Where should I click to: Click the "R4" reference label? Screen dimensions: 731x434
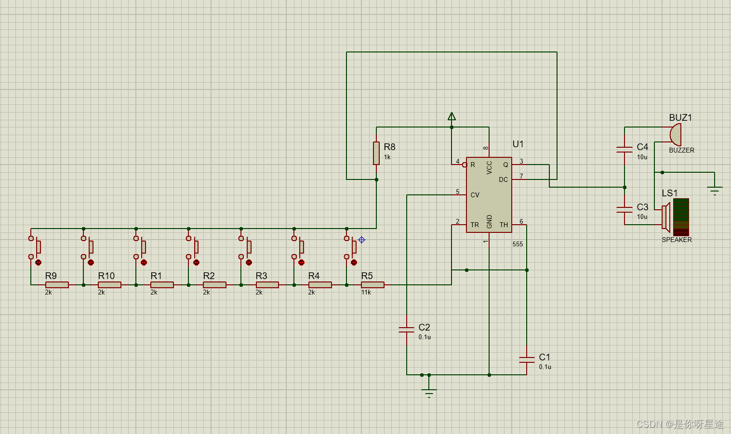pos(314,276)
